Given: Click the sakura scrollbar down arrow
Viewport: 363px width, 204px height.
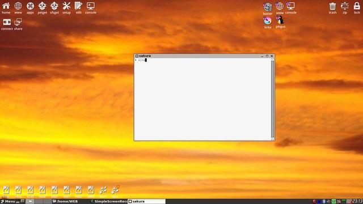Looking at the screenshot, I should 272,138.
